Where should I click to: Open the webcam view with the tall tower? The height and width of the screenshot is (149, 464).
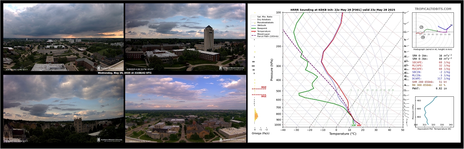185,37
